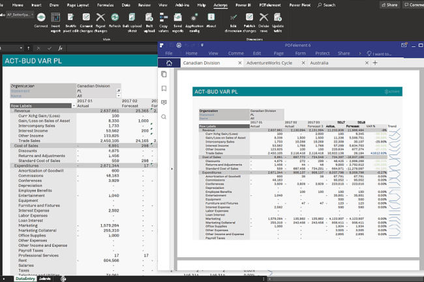Click the About icon in Acterys ribbon

tap(211, 18)
